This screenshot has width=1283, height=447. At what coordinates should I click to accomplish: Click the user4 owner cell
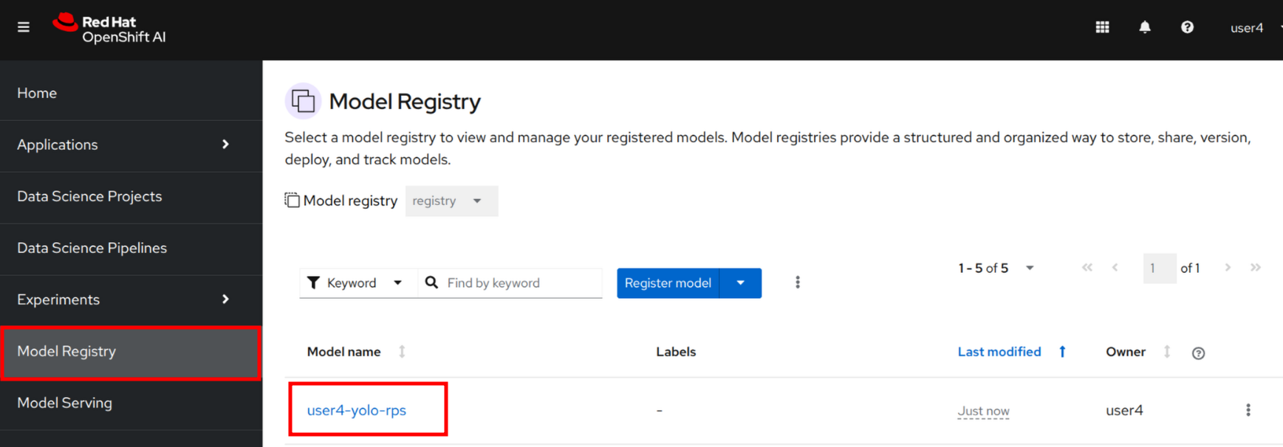coord(1124,411)
